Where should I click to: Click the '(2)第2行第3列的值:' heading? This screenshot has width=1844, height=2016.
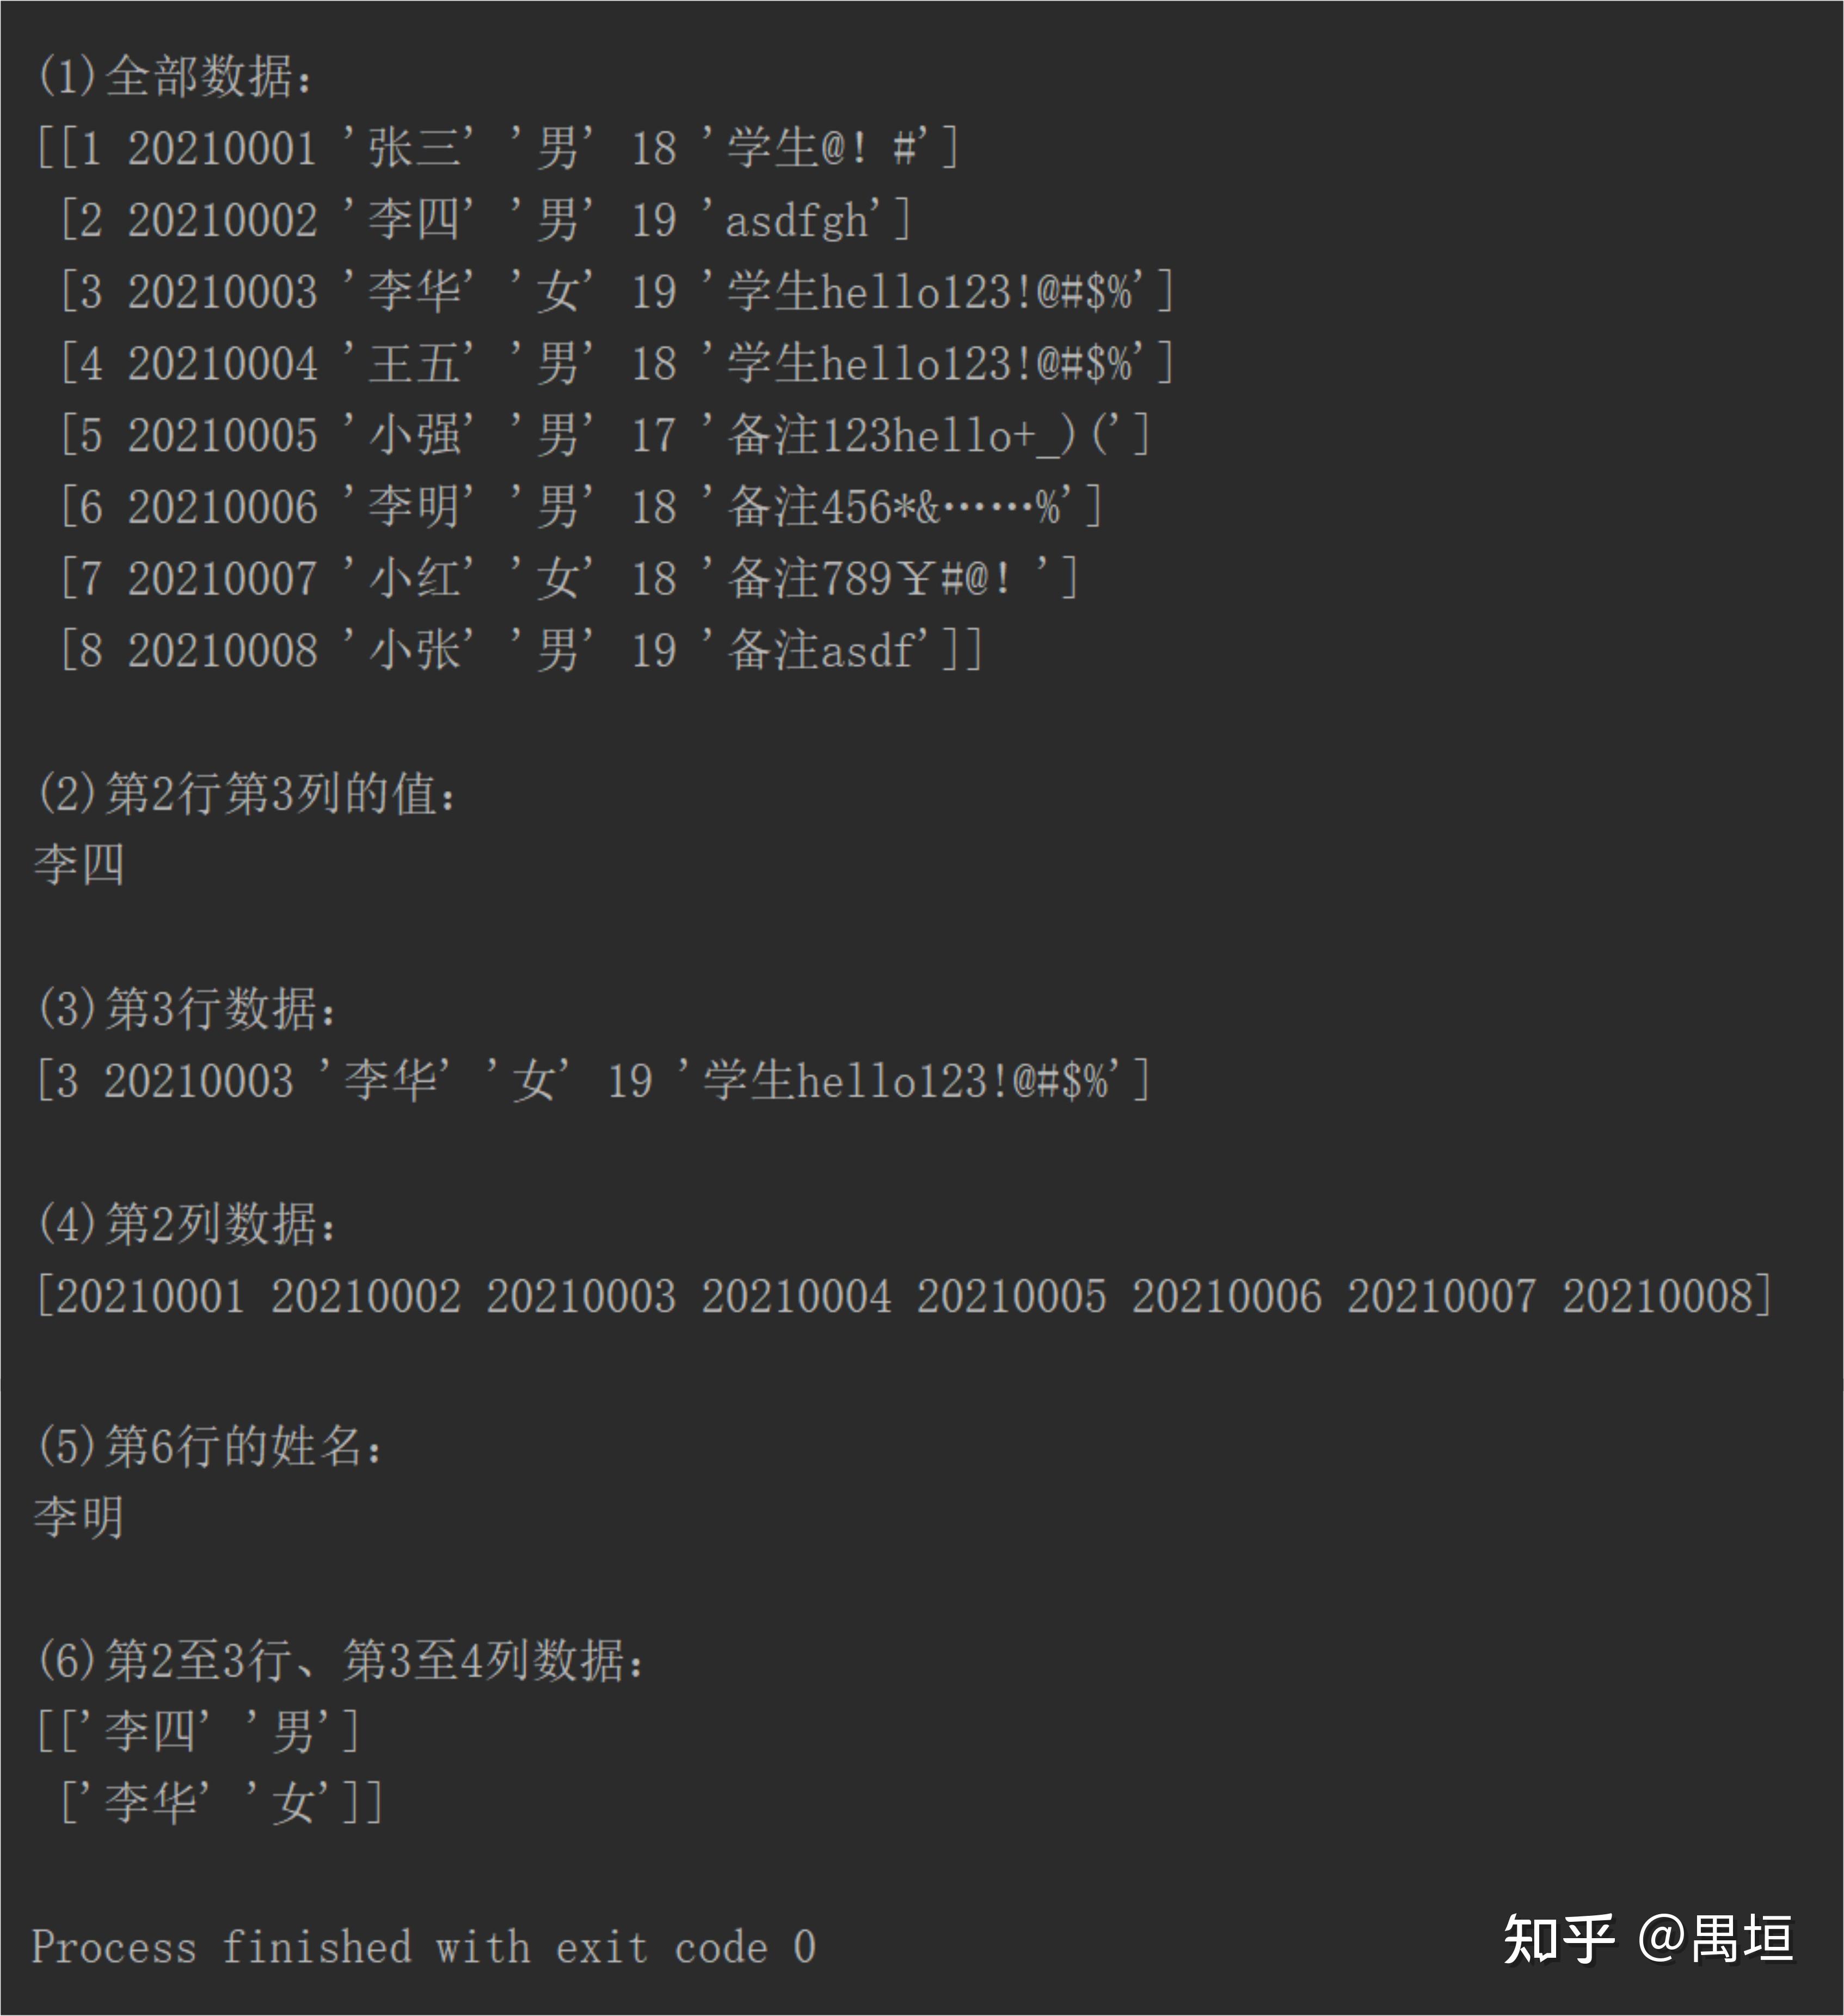[246, 795]
